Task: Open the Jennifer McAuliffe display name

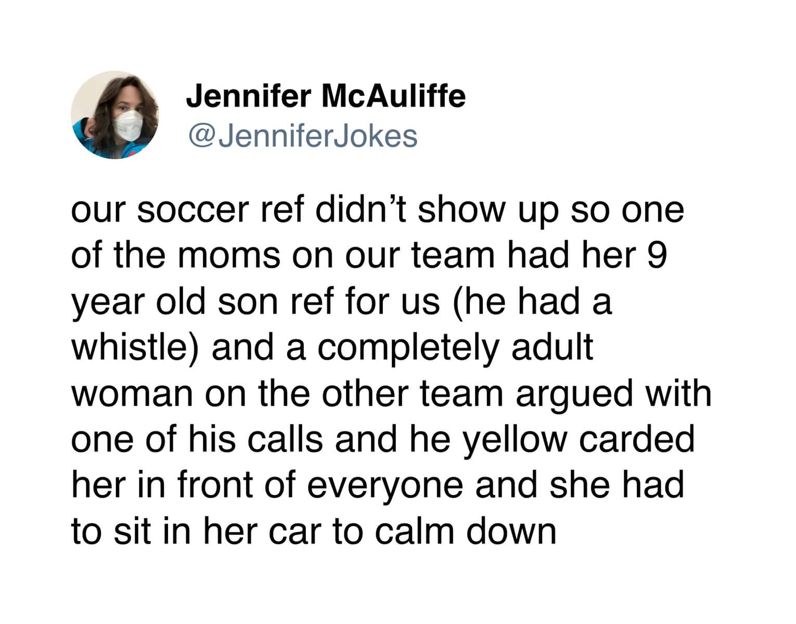Action: coord(326,96)
